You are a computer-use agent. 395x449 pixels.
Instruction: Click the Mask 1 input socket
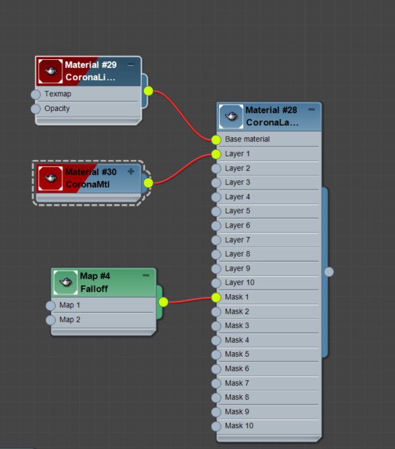pos(216,298)
